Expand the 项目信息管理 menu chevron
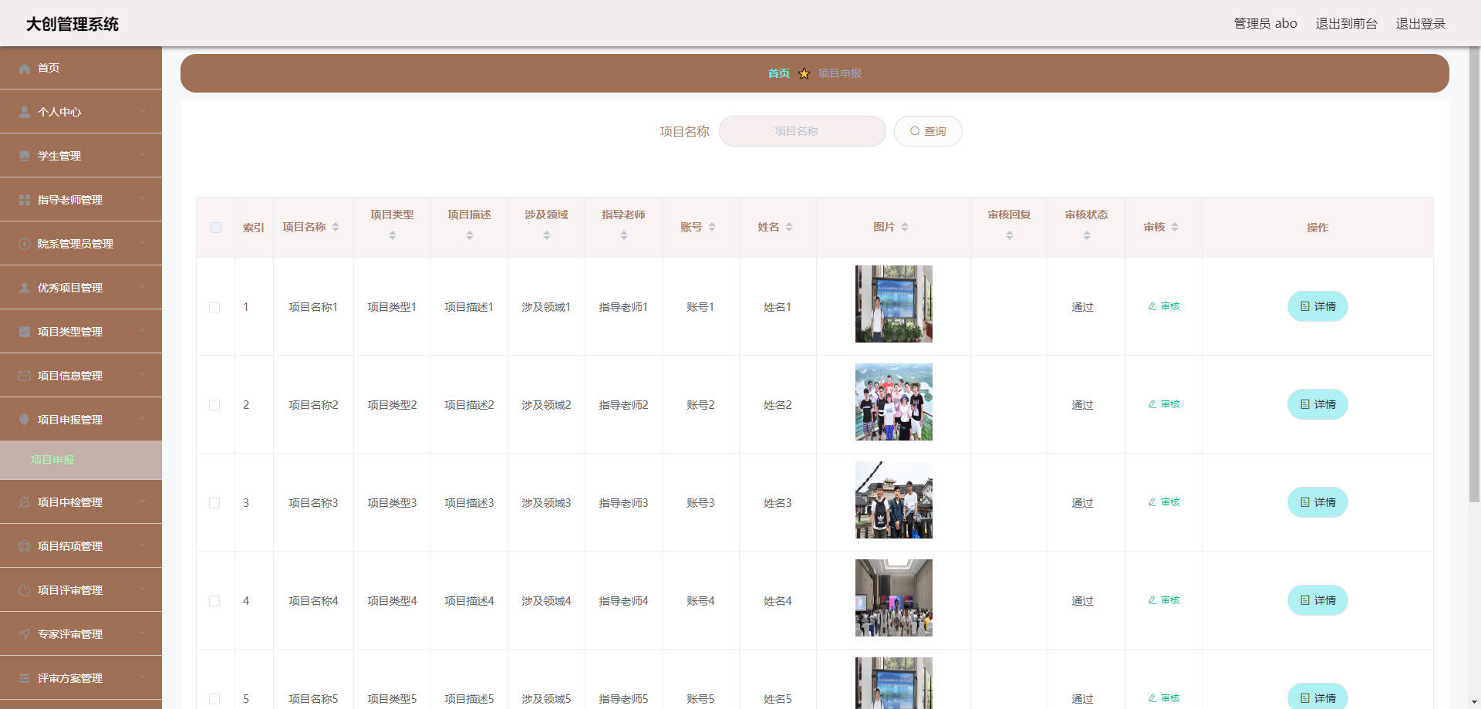1481x709 pixels. (142, 375)
